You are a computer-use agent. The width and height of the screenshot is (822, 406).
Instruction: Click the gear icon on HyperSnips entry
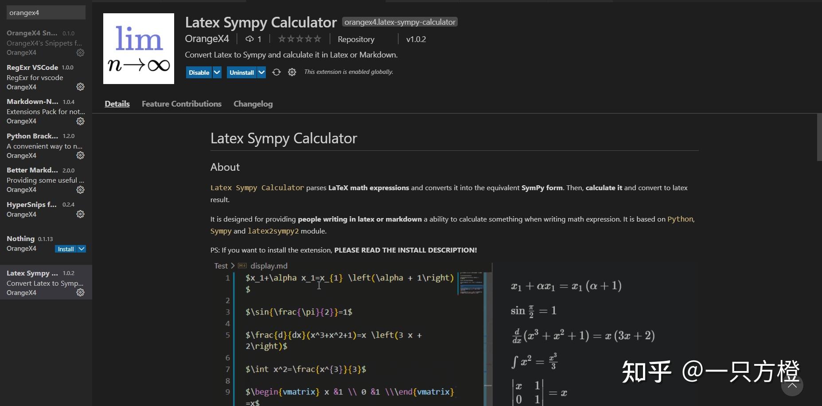click(80, 214)
